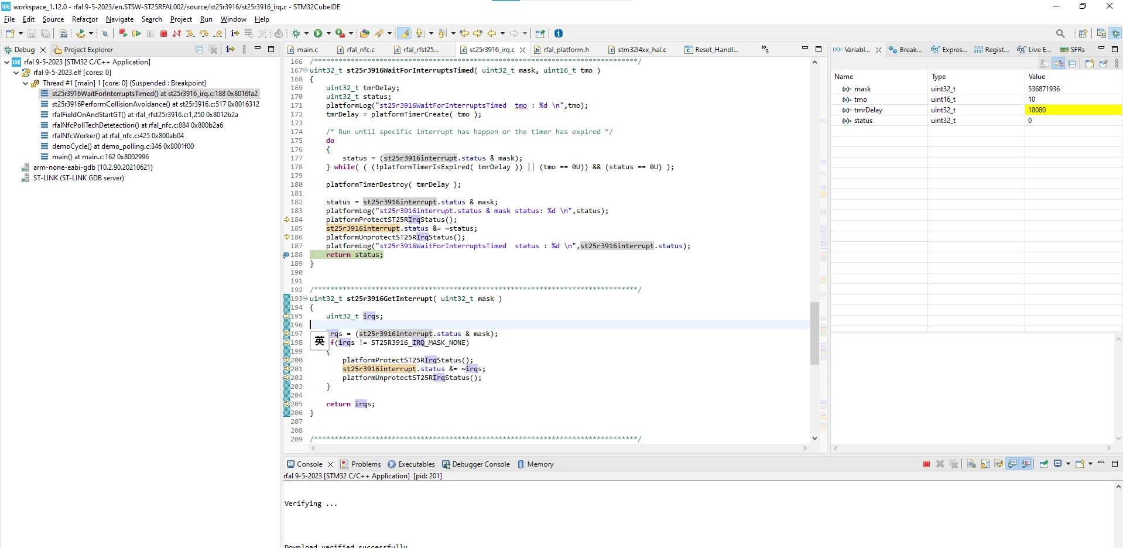The image size is (1123, 548).
Task: Close the st25r3916_irq.c editor tab
Action: pyautogui.click(x=522, y=50)
